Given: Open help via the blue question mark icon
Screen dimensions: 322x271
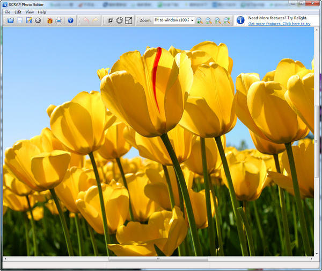Looking at the screenshot, I should (70, 20).
